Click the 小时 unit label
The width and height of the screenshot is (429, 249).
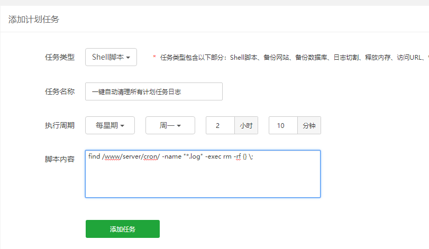pyautogui.click(x=246, y=125)
